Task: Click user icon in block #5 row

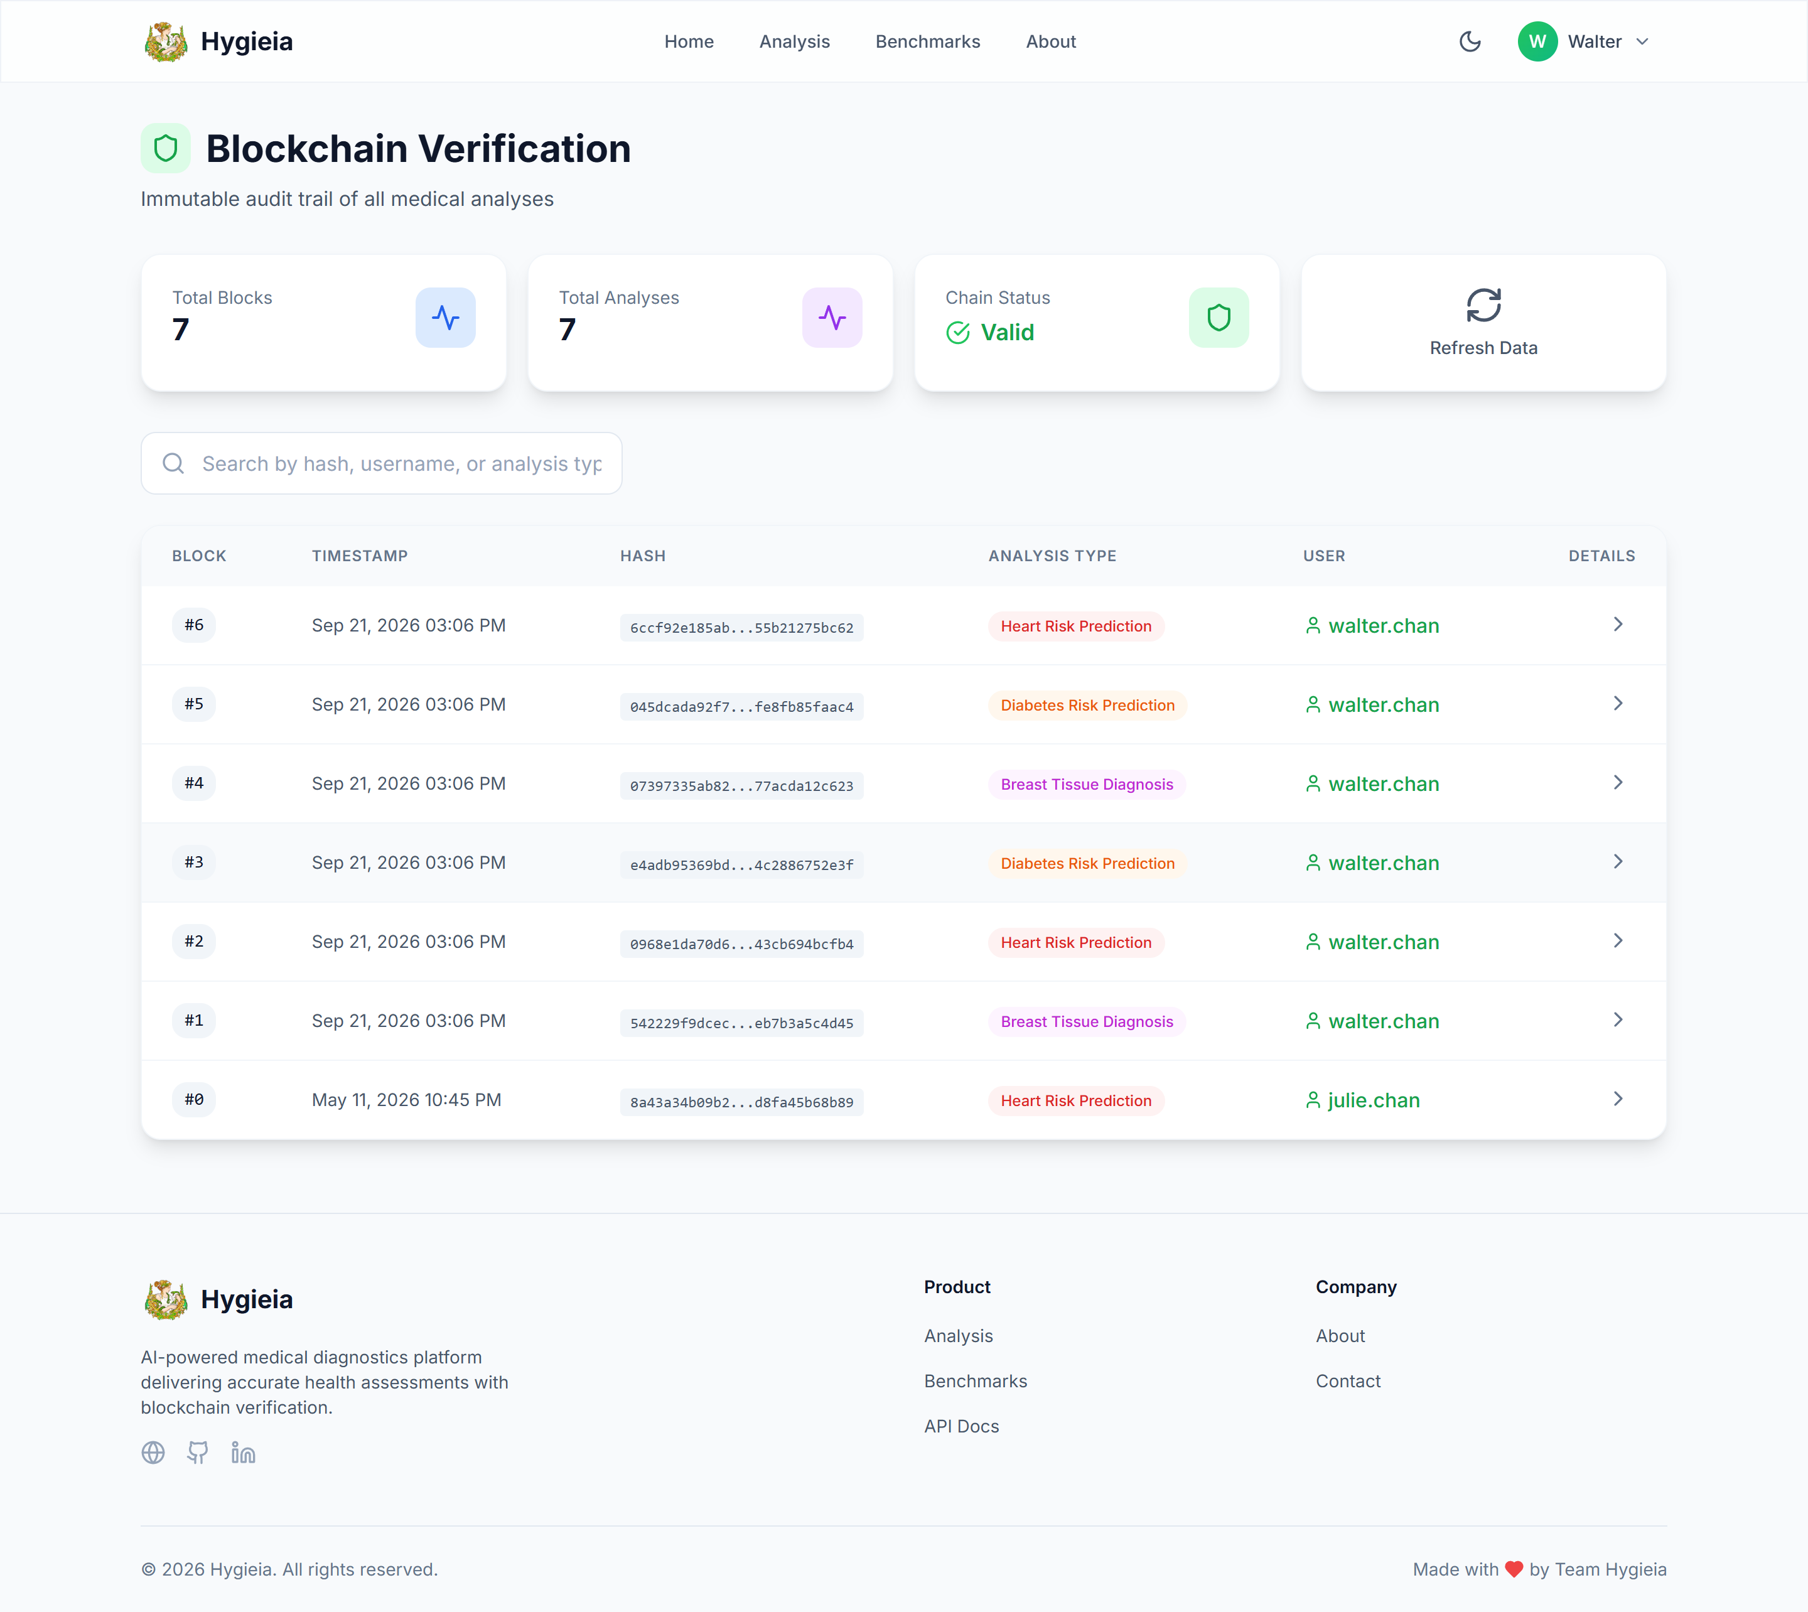Action: pyautogui.click(x=1313, y=704)
